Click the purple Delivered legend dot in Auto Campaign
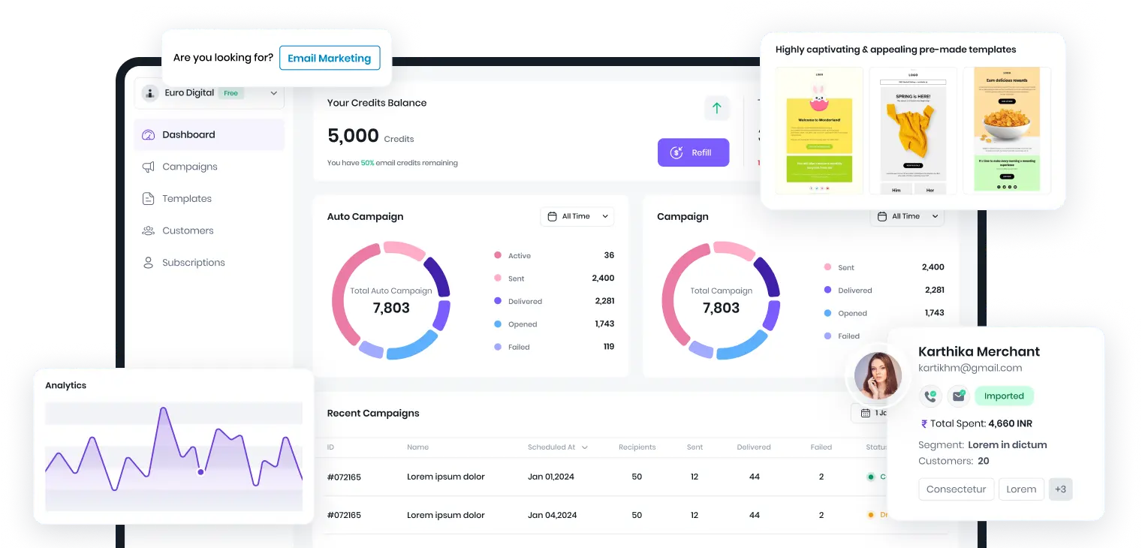Image resolution: width=1142 pixels, height=548 pixels. pyautogui.click(x=498, y=301)
